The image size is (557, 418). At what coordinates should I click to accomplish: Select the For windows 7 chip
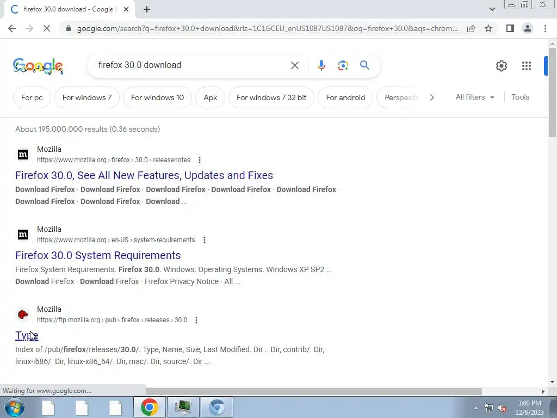(x=87, y=97)
